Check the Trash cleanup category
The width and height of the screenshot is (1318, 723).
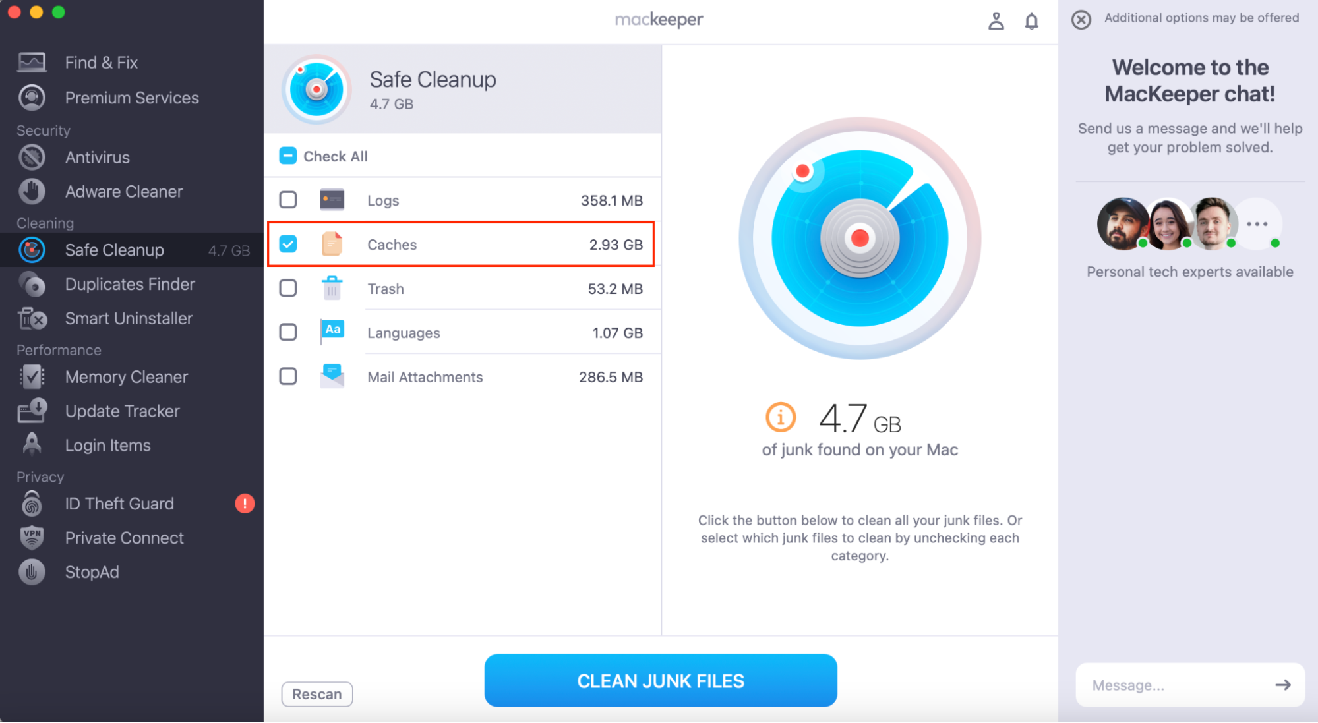click(x=287, y=288)
